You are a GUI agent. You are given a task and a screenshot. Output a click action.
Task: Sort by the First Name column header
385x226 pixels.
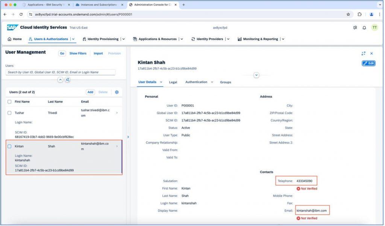click(x=22, y=102)
